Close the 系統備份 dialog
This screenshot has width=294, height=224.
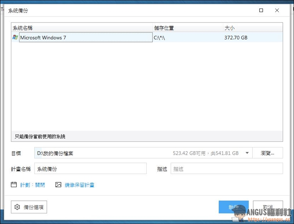(277, 11)
